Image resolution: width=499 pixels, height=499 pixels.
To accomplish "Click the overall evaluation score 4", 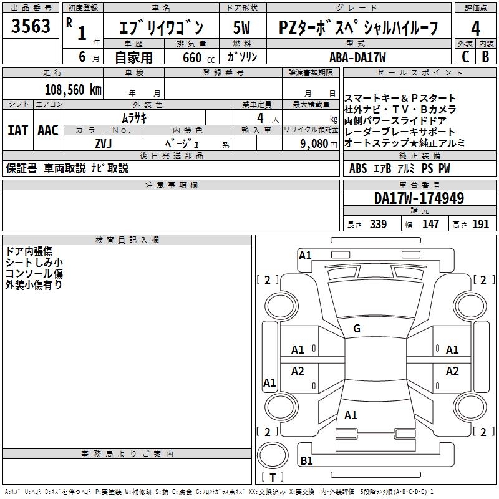I will point(476,28).
